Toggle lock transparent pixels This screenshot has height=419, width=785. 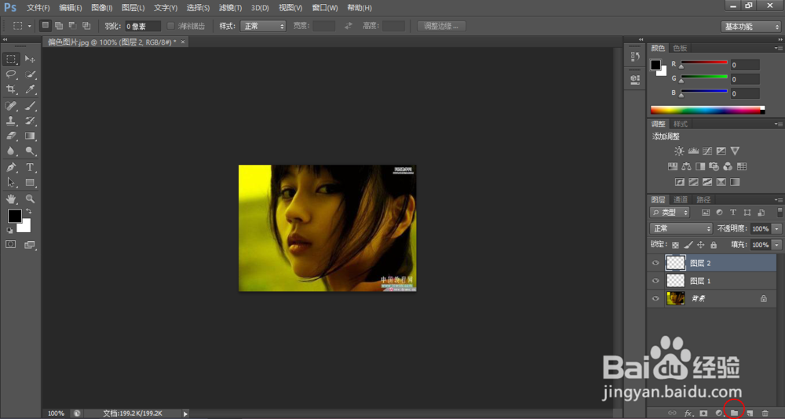[x=675, y=245]
